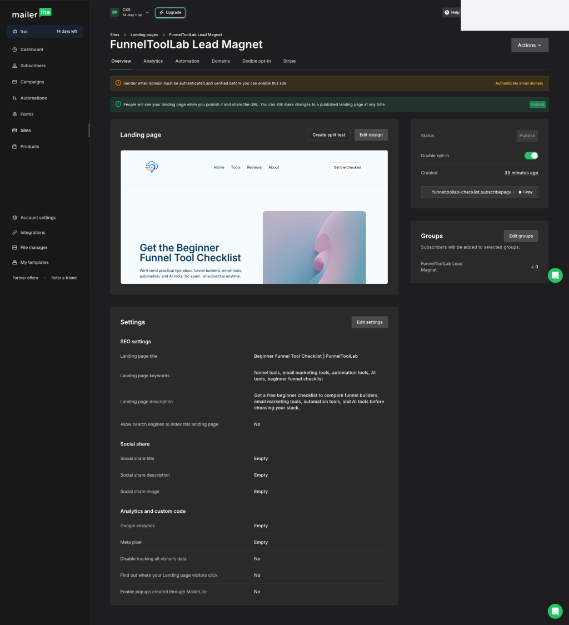This screenshot has height=625, width=569.
Task: Open Subscribers from the sidebar
Action: (x=33, y=66)
